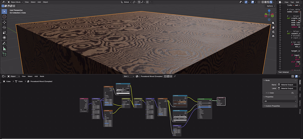Click the zoom magnifier viewport icon

[x=273, y=23]
